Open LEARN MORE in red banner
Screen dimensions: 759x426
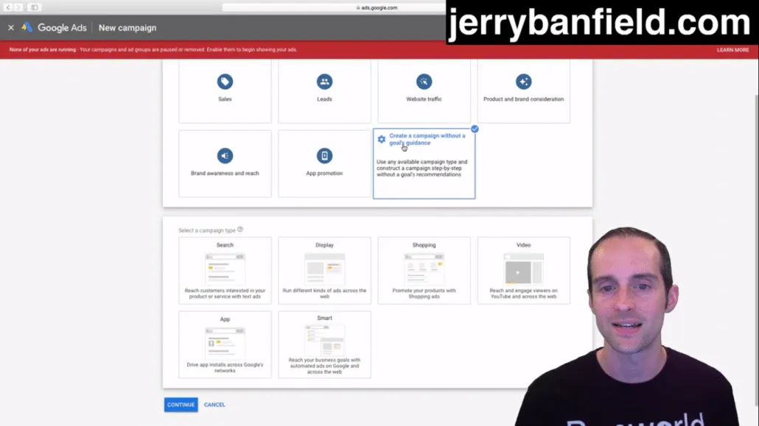[x=733, y=50]
